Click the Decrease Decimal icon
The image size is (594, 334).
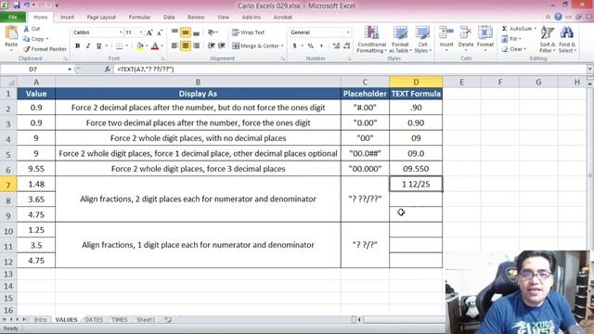pos(346,45)
